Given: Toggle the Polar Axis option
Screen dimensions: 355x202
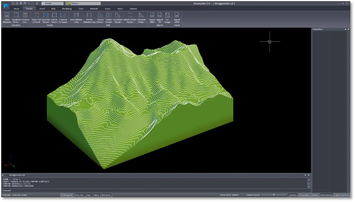Looking at the screenshot, I should pos(79,195).
